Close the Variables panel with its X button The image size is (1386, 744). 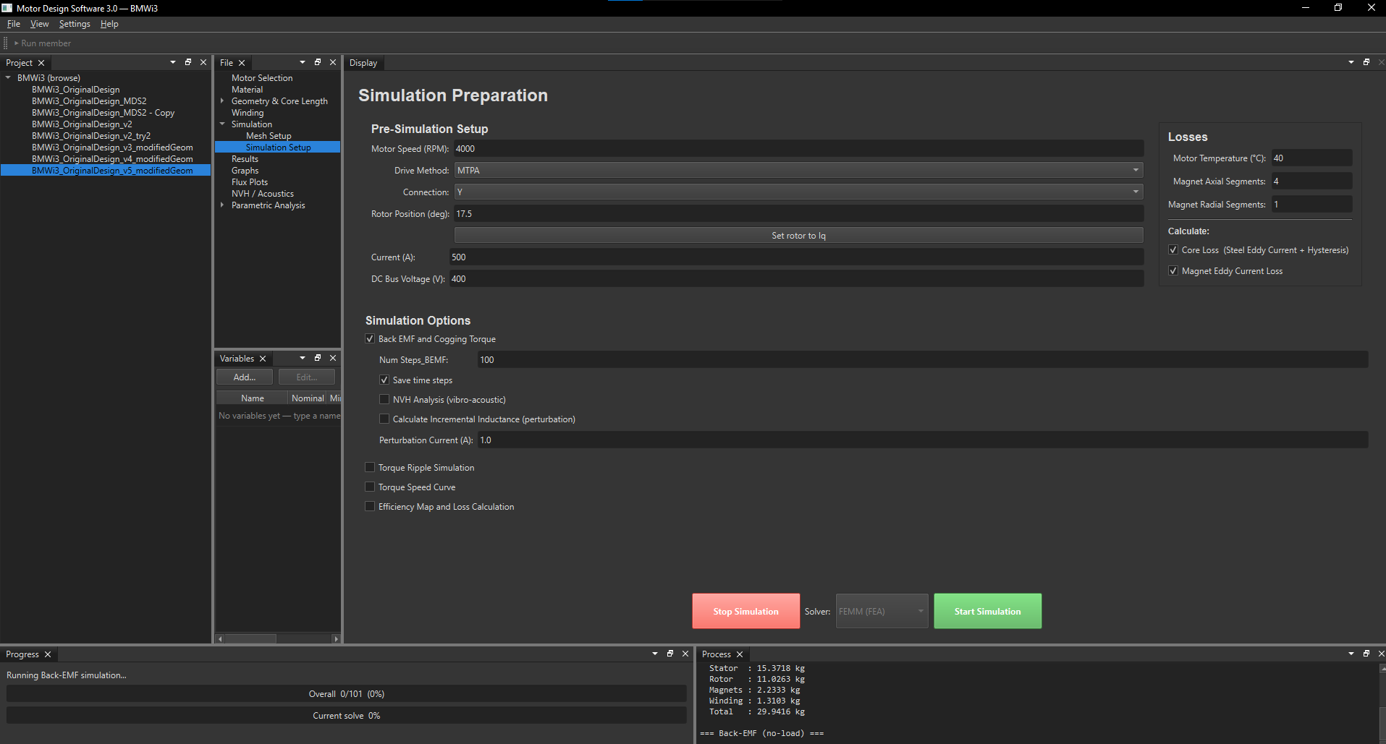[x=333, y=358]
